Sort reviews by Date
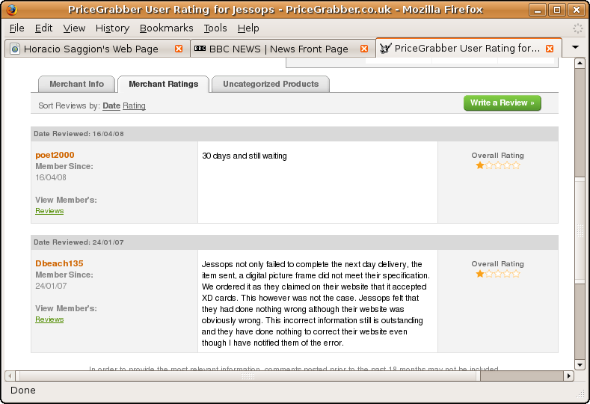 click(x=111, y=105)
